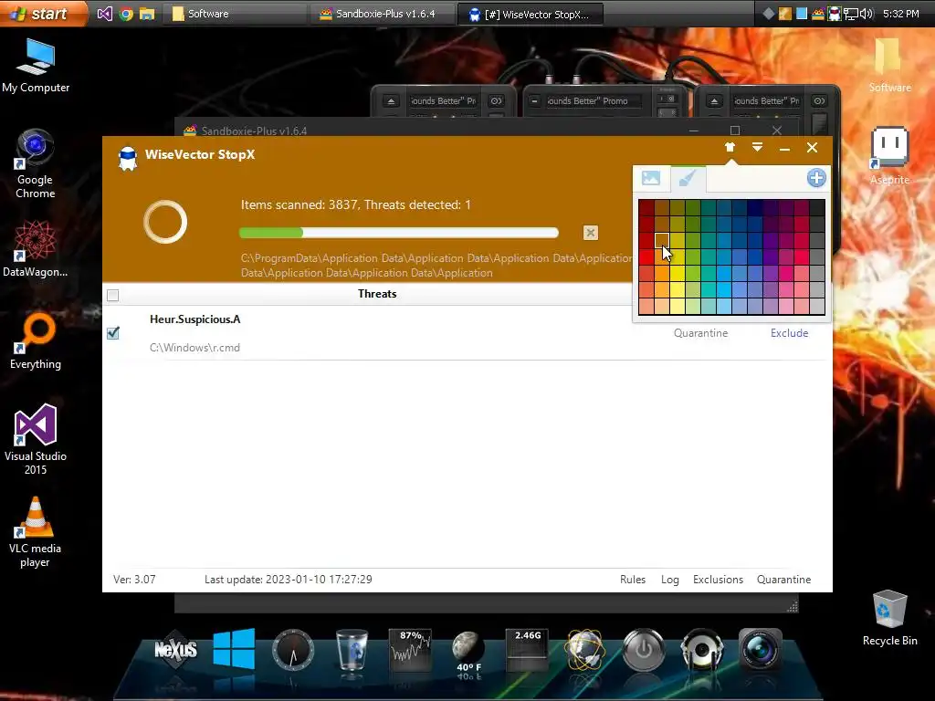Click the Ver: 3.07 text
935x701 pixels.
click(x=134, y=580)
